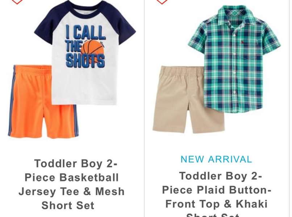Open Plaid Button-Front Top & Khaki title link
This screenshot has height=217, width=292.
click(216, 194)
